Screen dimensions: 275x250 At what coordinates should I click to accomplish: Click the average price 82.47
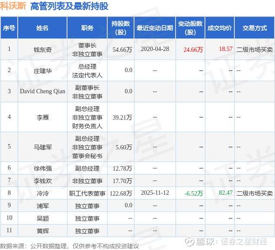click(226, 193)
